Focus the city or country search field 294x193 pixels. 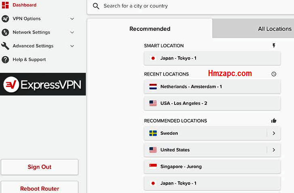coord(191,6)
